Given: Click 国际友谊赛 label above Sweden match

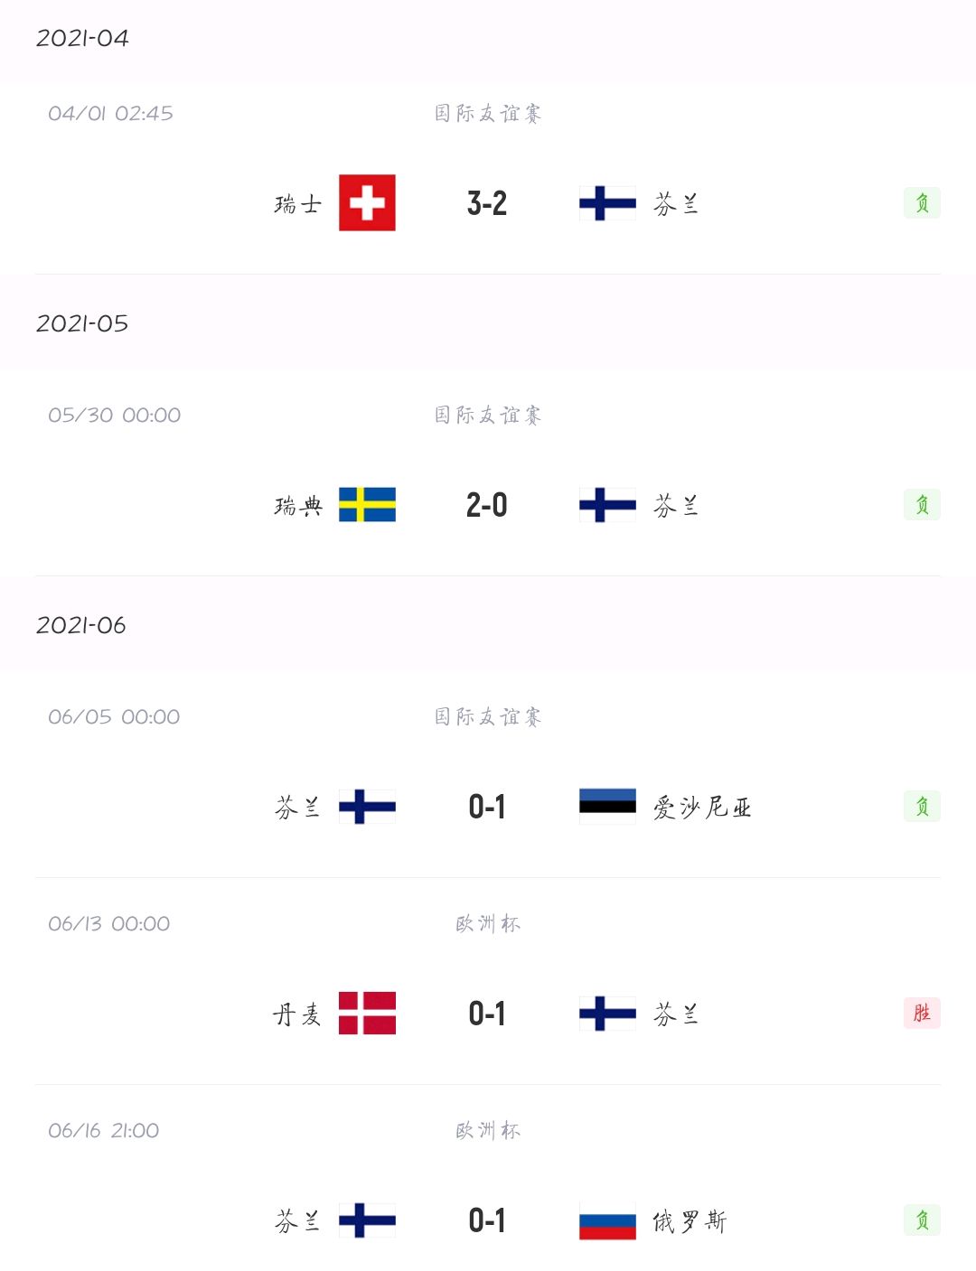Looking at the screenshot, I should (488, 415).
